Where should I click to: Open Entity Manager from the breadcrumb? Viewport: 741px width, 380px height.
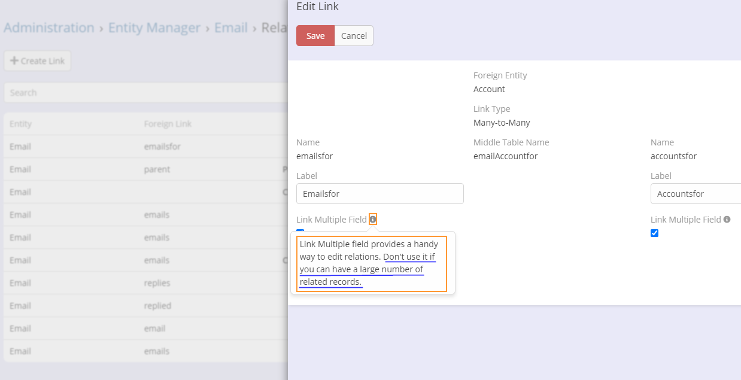(154, 28)
